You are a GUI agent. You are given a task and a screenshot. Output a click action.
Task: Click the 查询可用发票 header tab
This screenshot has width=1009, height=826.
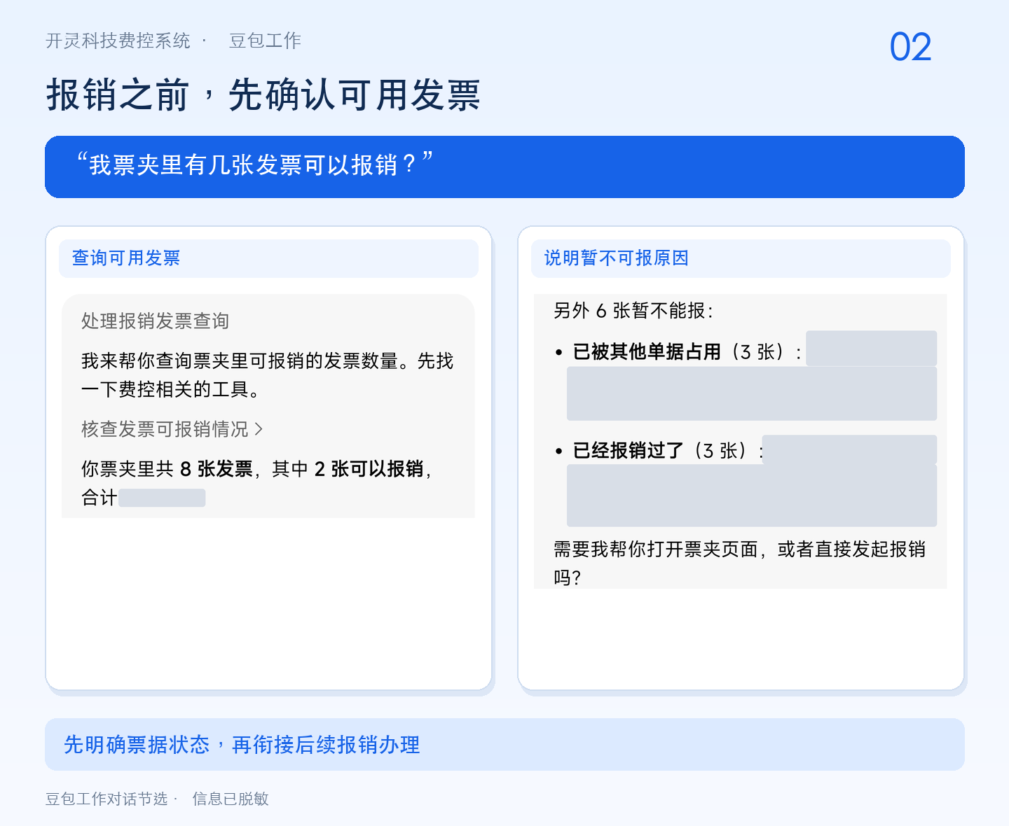[x=268, y=258]
